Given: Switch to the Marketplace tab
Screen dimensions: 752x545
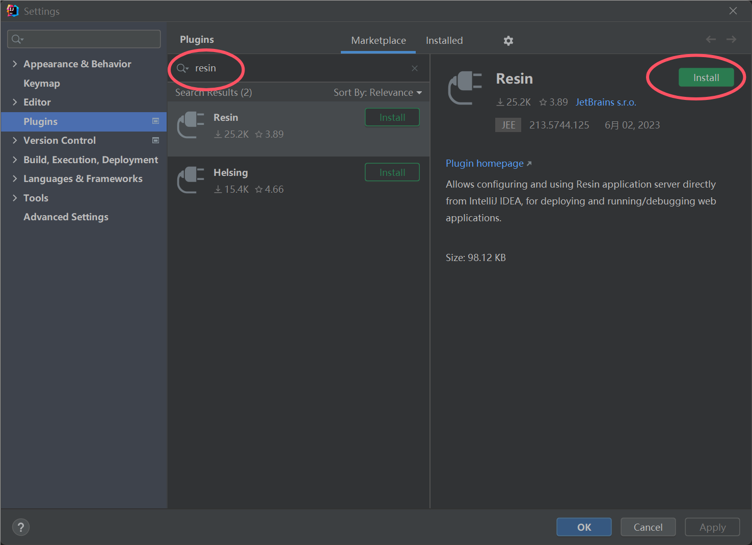Looking at the screenshot, I should 379,40.
